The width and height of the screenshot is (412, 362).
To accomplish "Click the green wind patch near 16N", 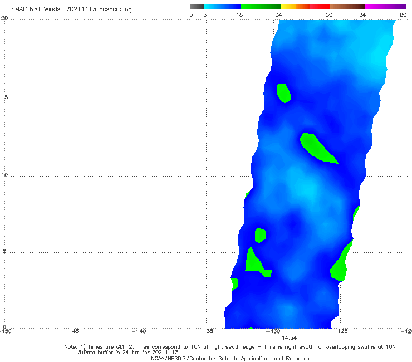I will coord(283,93).
